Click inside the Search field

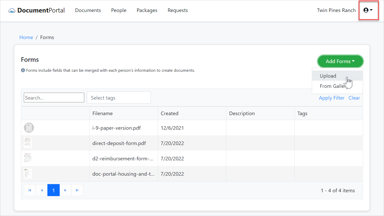[54, 98]
